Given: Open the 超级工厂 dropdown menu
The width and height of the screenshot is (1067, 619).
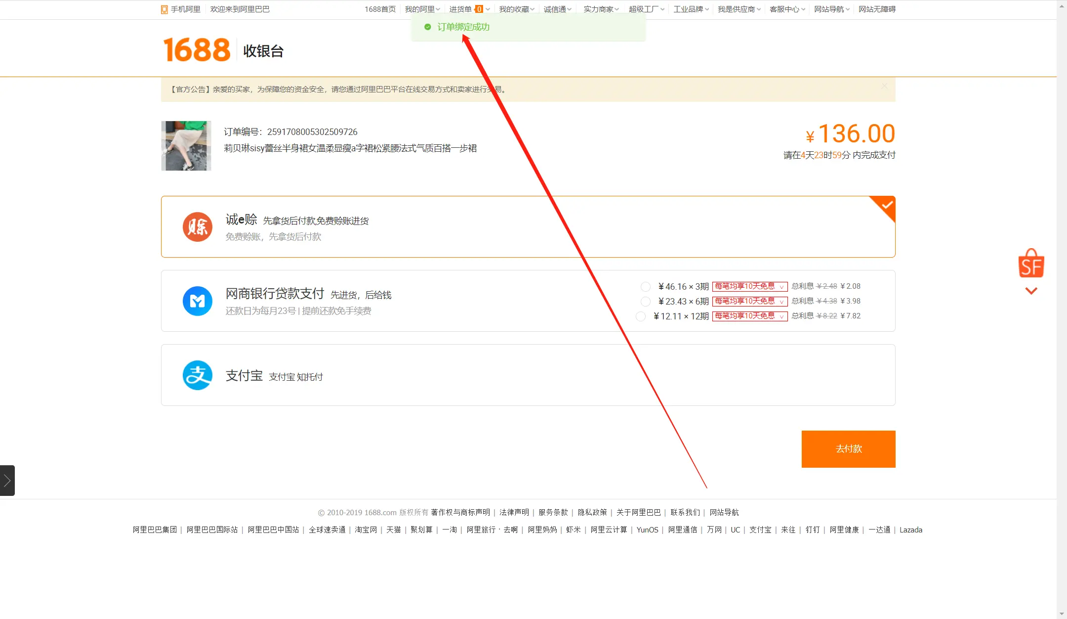Looking at the screenshot, I should 647,9.
